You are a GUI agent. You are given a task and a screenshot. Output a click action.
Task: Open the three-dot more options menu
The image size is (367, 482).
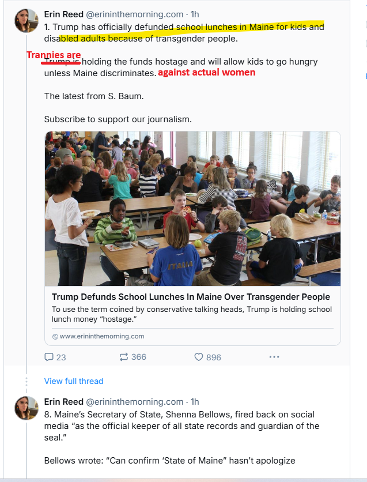(274, 357)
